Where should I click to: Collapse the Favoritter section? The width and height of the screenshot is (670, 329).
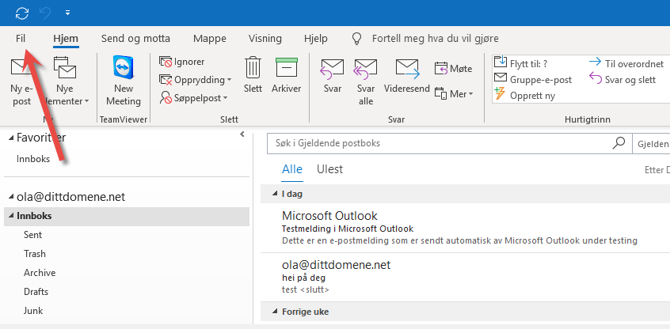pos(11,138)
